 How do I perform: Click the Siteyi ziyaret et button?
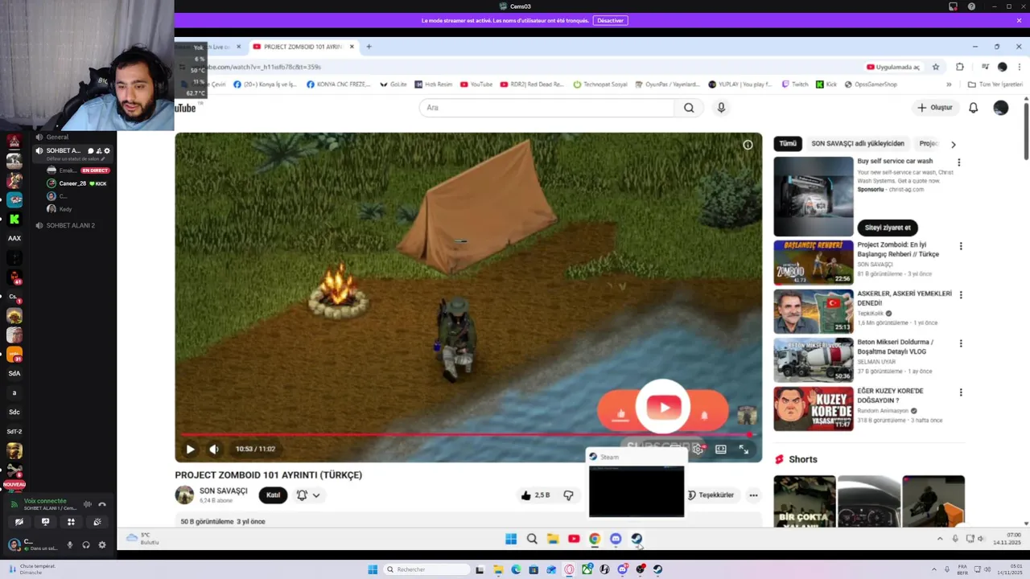888,228
